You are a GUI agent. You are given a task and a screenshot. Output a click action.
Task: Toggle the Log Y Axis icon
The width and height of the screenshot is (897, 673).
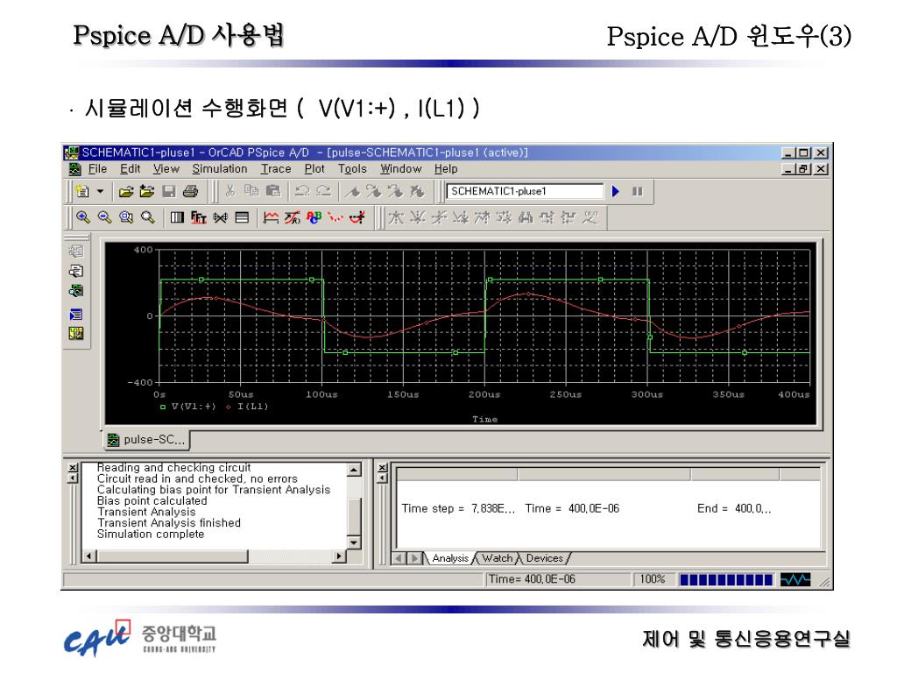coord(242,217)
